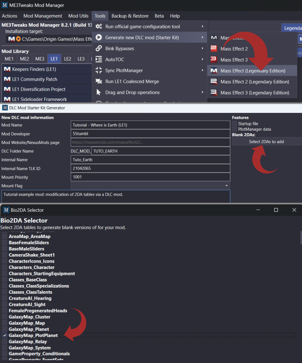Expand Run official game configuration tool submenu arrow
Image resolution: width=302 pixels, height=363 pixels.
coord(203,27)
